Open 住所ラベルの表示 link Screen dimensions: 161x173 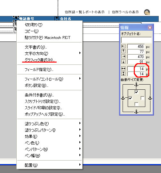click(x=125, y=12)
